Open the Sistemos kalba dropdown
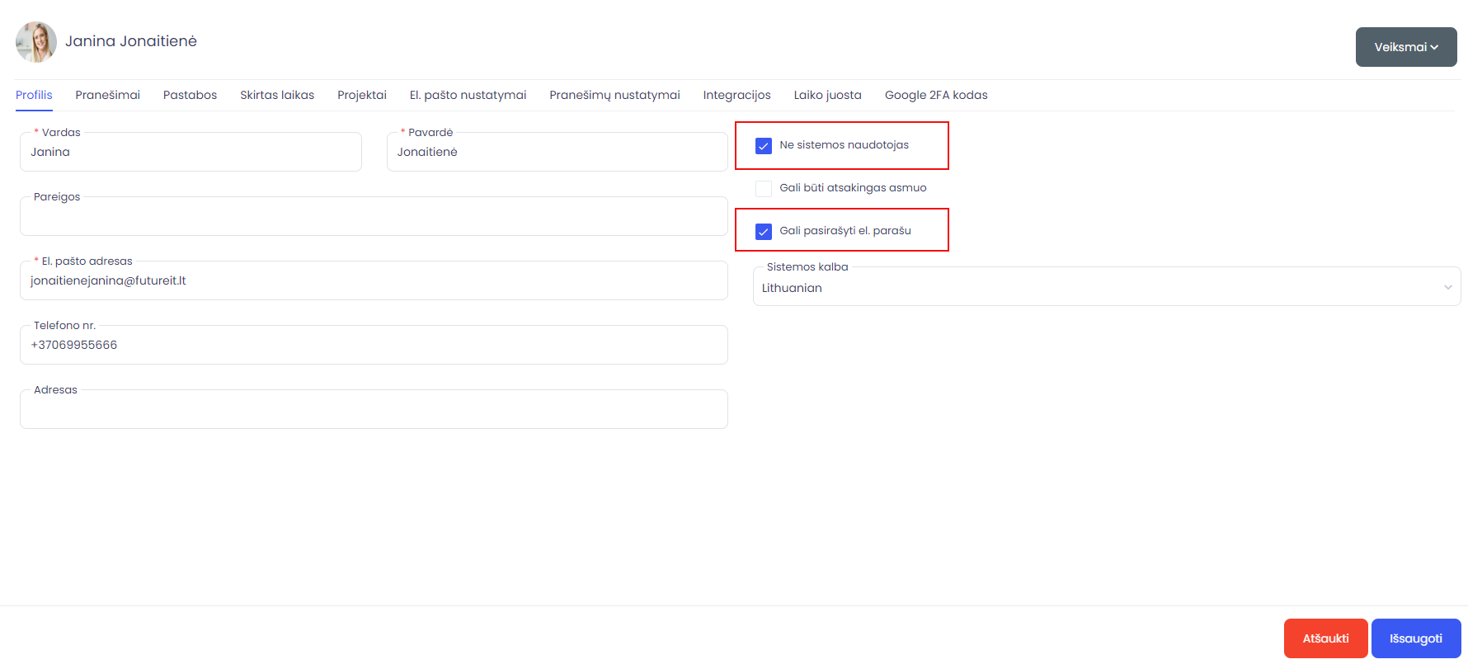The height and width of the screenshot is (664, 1468). 1107,286
